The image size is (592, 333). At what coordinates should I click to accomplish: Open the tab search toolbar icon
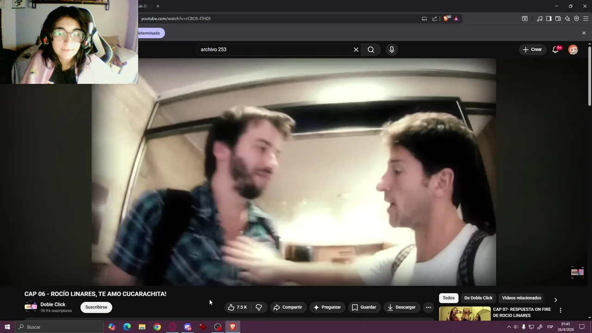[x=524, y=18]
